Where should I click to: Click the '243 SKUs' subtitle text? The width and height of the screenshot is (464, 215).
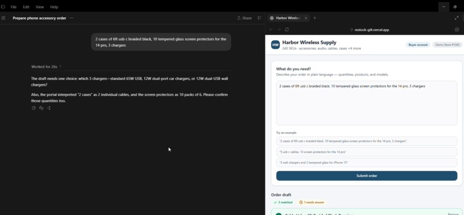tap(321, 48)
